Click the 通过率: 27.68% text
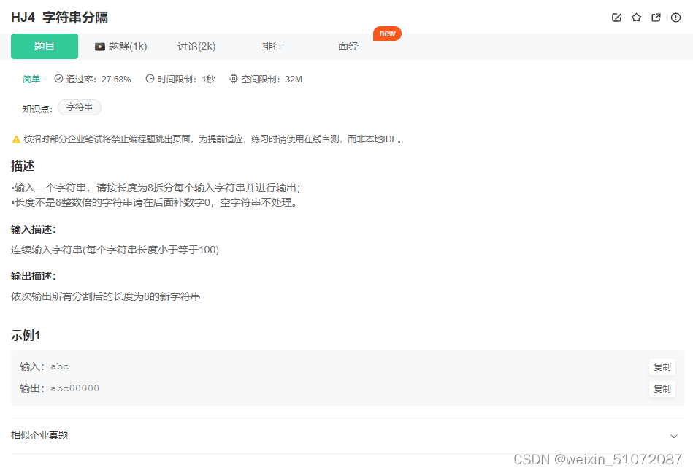Image resolution: width=693 pixels, height=473 pixels. (98, 79)
